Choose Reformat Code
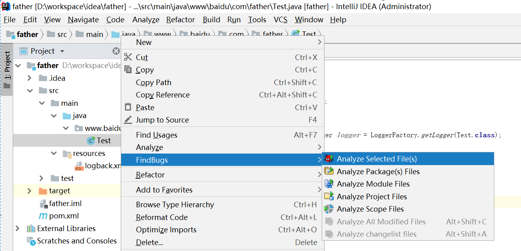The height and width of the screenshot is (251, 521). 222,217
